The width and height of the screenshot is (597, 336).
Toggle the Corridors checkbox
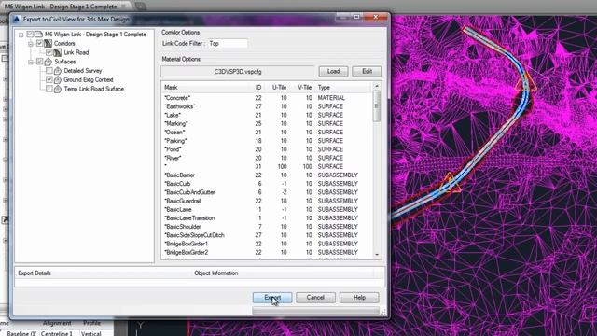tap(39, 44)
